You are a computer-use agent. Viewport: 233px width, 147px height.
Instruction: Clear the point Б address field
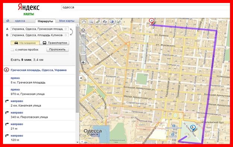(66, 35)
